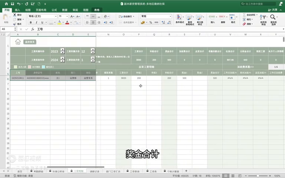The height and width of the screenshot is (178, 285).
Task: Toggle center horizontal alignment
Action: click(93, 22)
